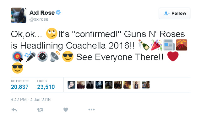201x118 pixels.
Task: Click the reply arrow icon
Action: point(14,110)
